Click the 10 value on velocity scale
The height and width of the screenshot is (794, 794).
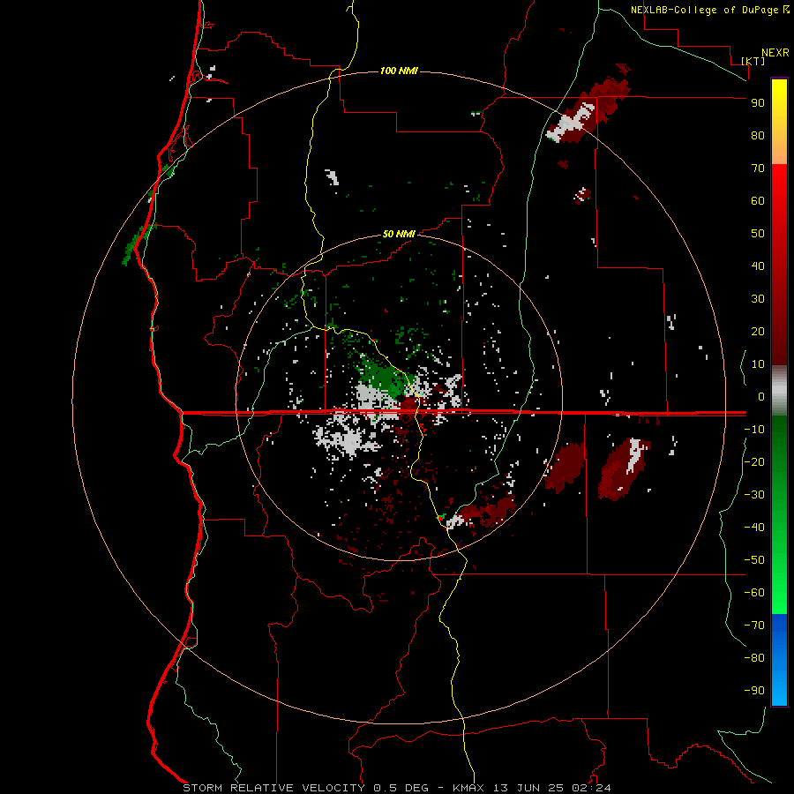pyautogui.click(x=758, y=364)
